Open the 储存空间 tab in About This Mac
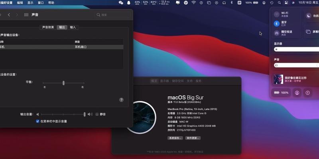The width and height of the screenshot is (319, 159). coord(178,81)
